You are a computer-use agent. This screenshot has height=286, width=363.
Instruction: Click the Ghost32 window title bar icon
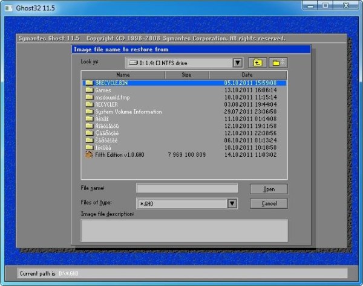[x=9, y=8]
